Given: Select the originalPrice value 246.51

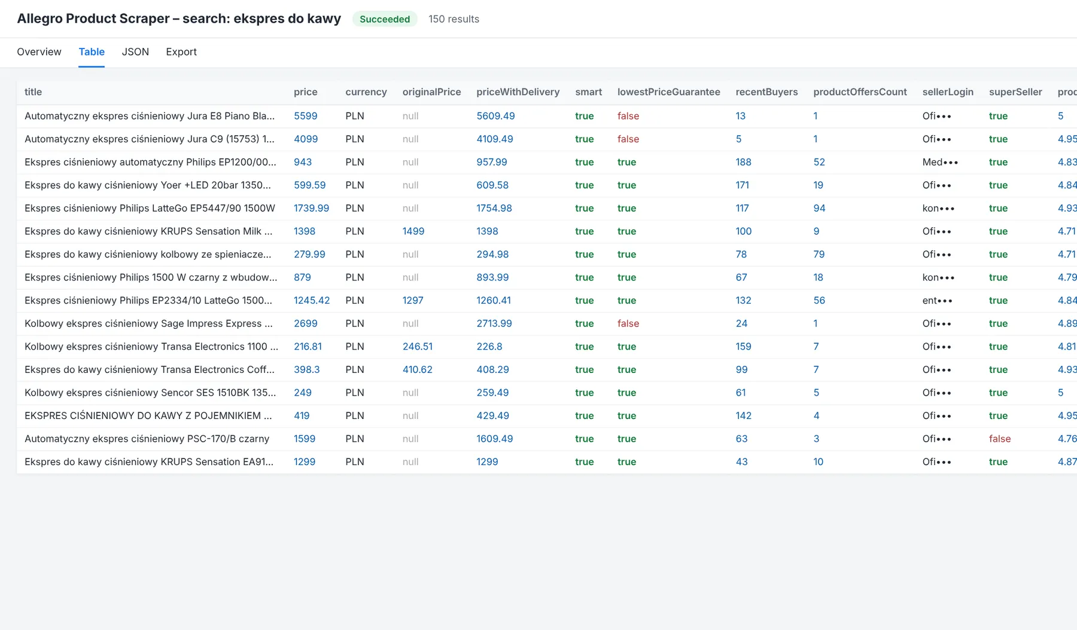Looking at the screenshot, I should (x=417, y=347).
